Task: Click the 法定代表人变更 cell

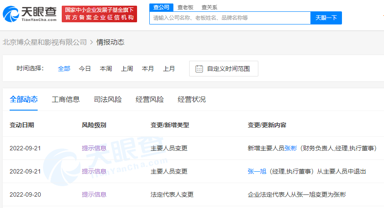Action: click(172, 194)
